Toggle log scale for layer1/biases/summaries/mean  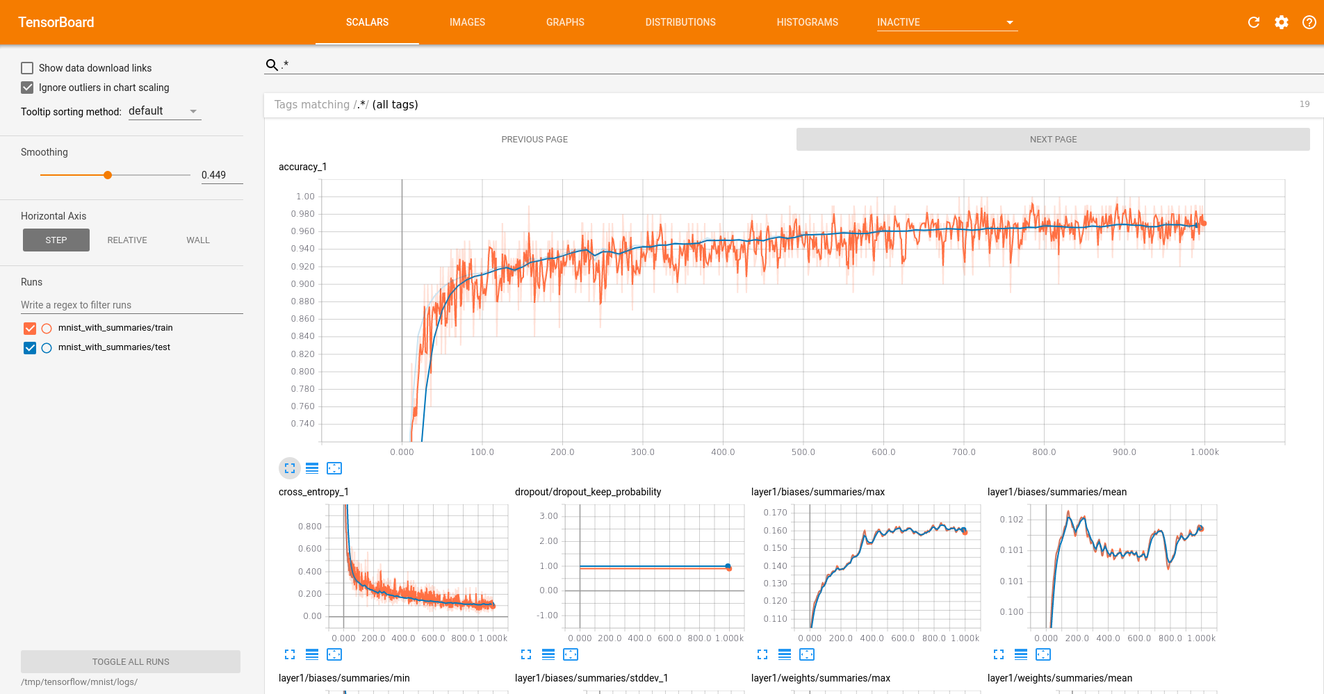pyautogui.click(x=1021, y=654)
